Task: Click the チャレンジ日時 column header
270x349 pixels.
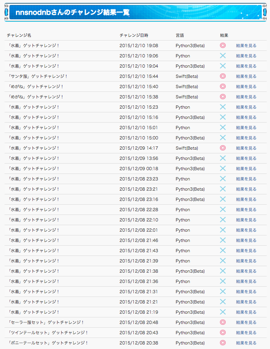Action: (134, 35)
